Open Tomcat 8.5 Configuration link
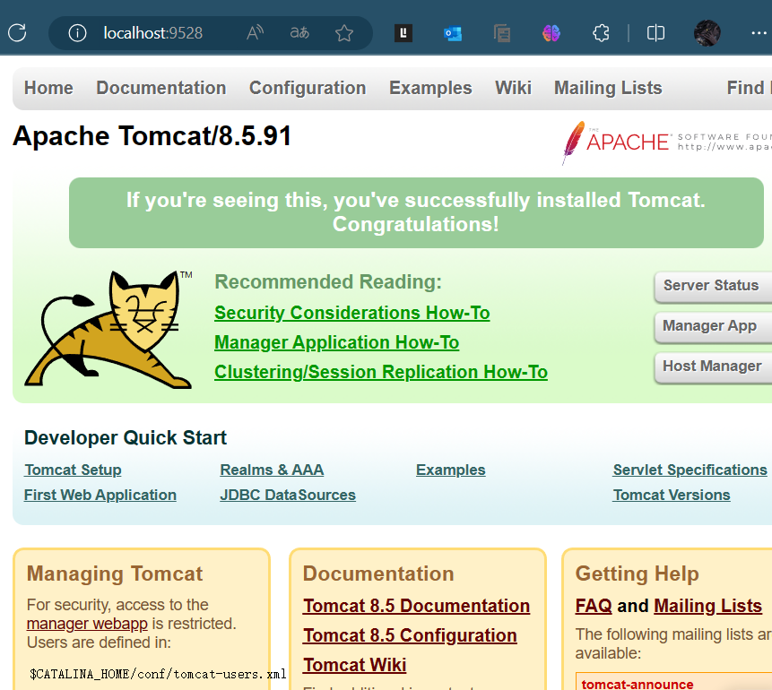 click(410, 635)
